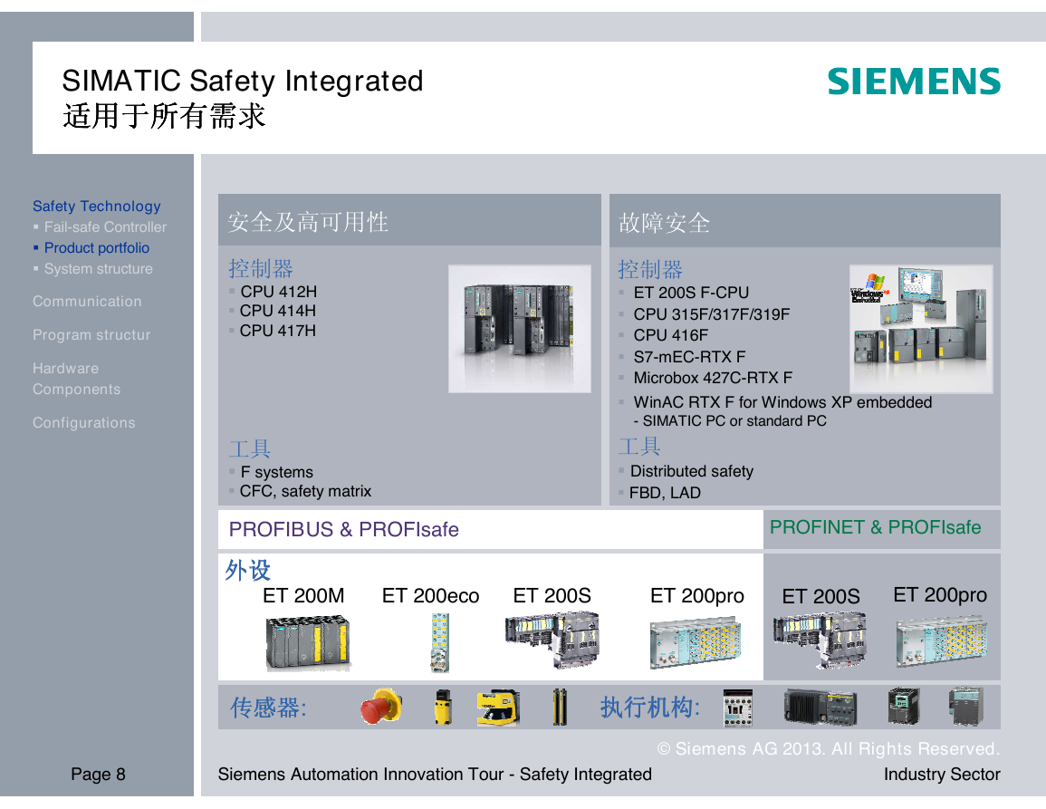Viewport: 1046px width, 809px height.
Task: Select the yellow laser scanner sensor image
Action: [498, 708]
